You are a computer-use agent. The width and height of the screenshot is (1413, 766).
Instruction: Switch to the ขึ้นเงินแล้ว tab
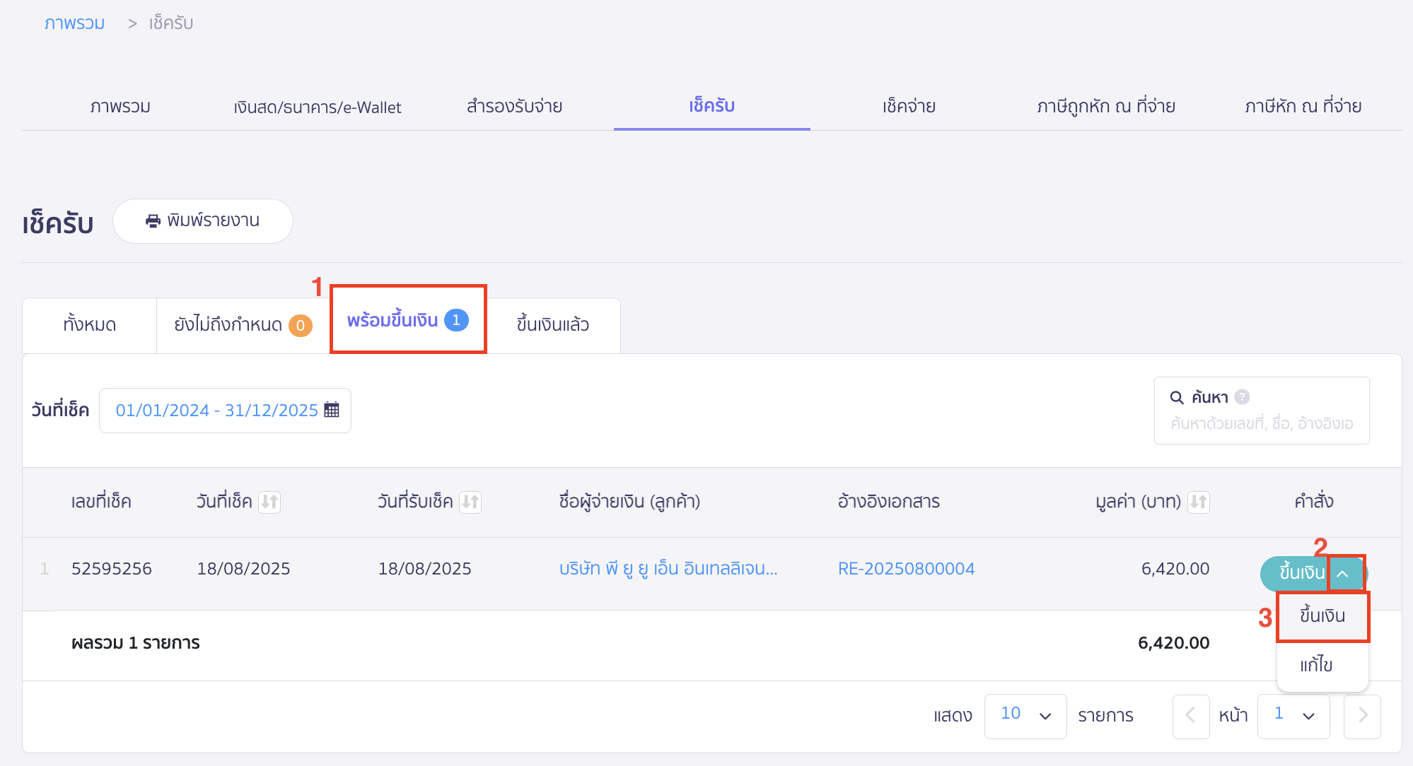pos(552,325)
